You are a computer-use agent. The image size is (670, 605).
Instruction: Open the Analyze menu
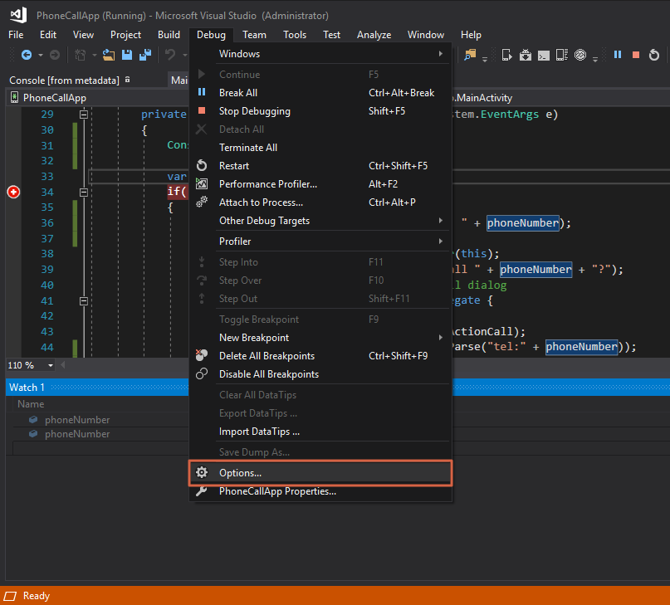click(x=374, y=35)
